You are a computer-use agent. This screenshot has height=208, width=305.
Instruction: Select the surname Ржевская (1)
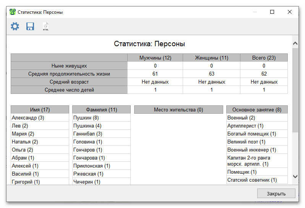click(x=102, y=174)
